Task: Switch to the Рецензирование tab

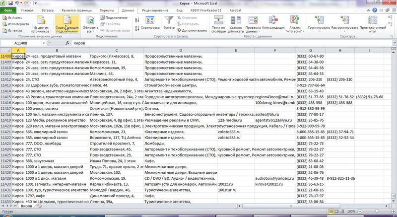Action: [155, 10]
